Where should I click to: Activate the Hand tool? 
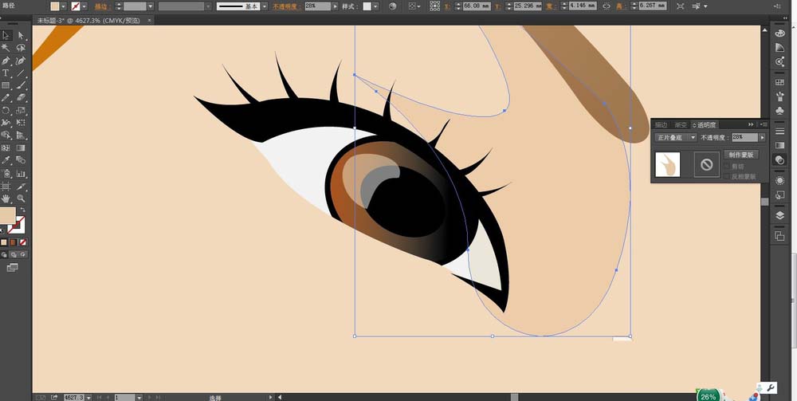tap(6, 198)
